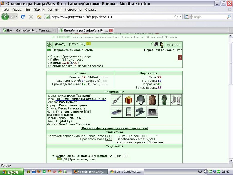The height and width of the screenshot is (175, 233).
Task: Open the Инструменты menu
Action: [x=73, y=10]
